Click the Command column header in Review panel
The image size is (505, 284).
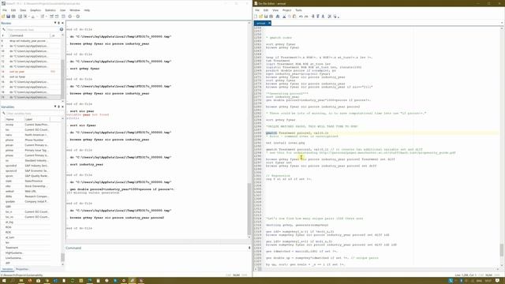click(x=29, y=35)
